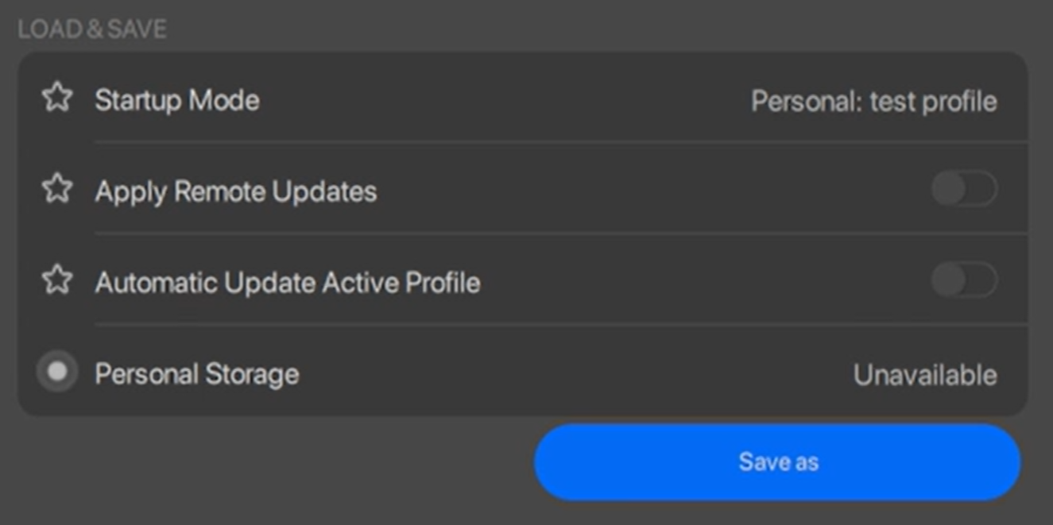This screenshot has height=525, width=1053.
Task: Click the "Unavailable" Personal Storage status
Action: point(924,375)
